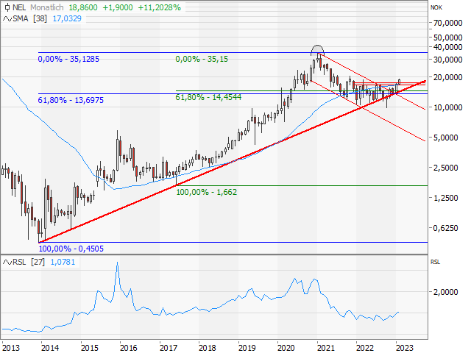Click the RSL period [27]
The image size is (471, 353).
(x=38, y=262)
